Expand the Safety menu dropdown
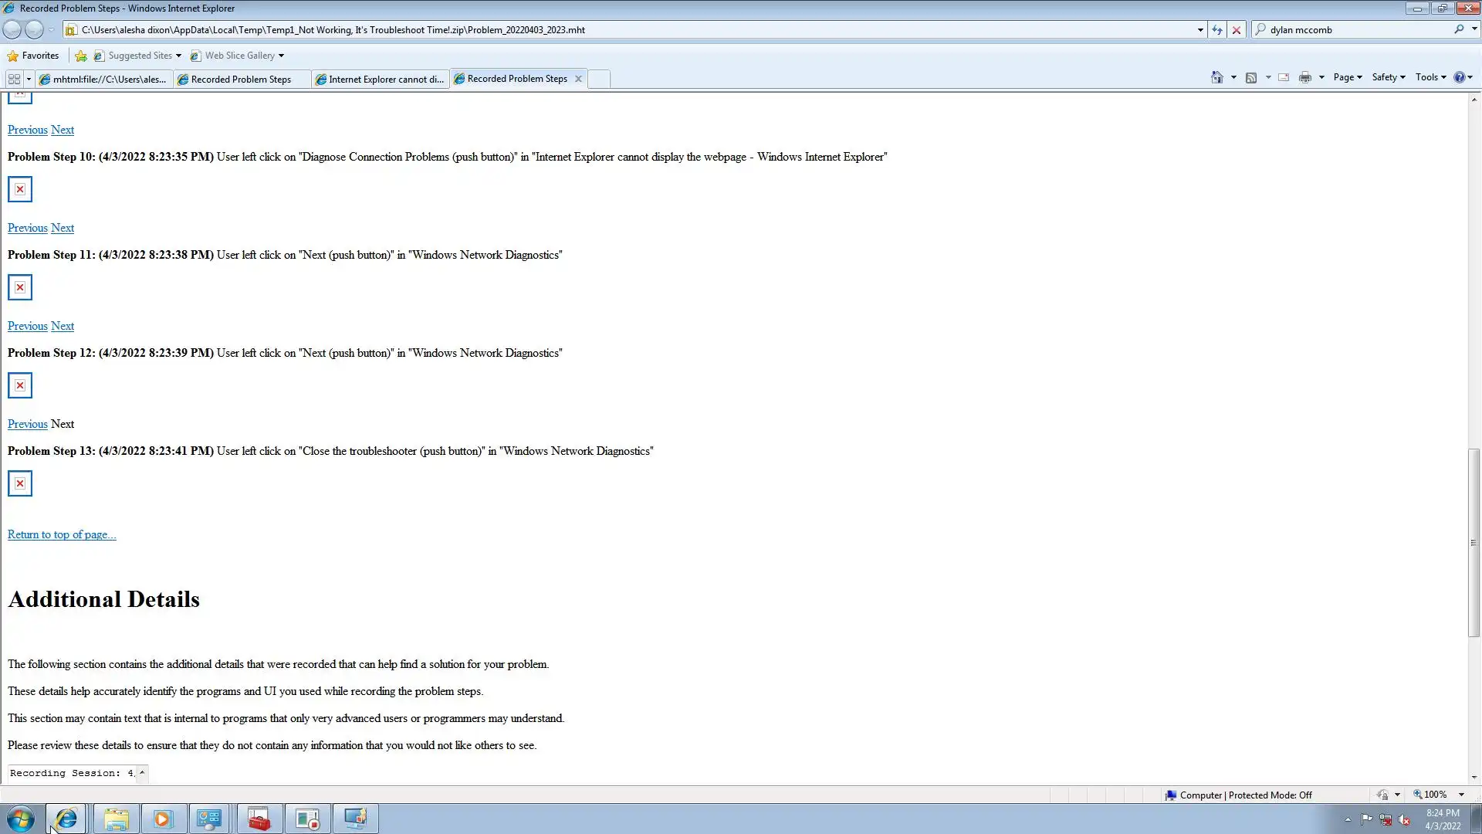 pos(1388,77)
